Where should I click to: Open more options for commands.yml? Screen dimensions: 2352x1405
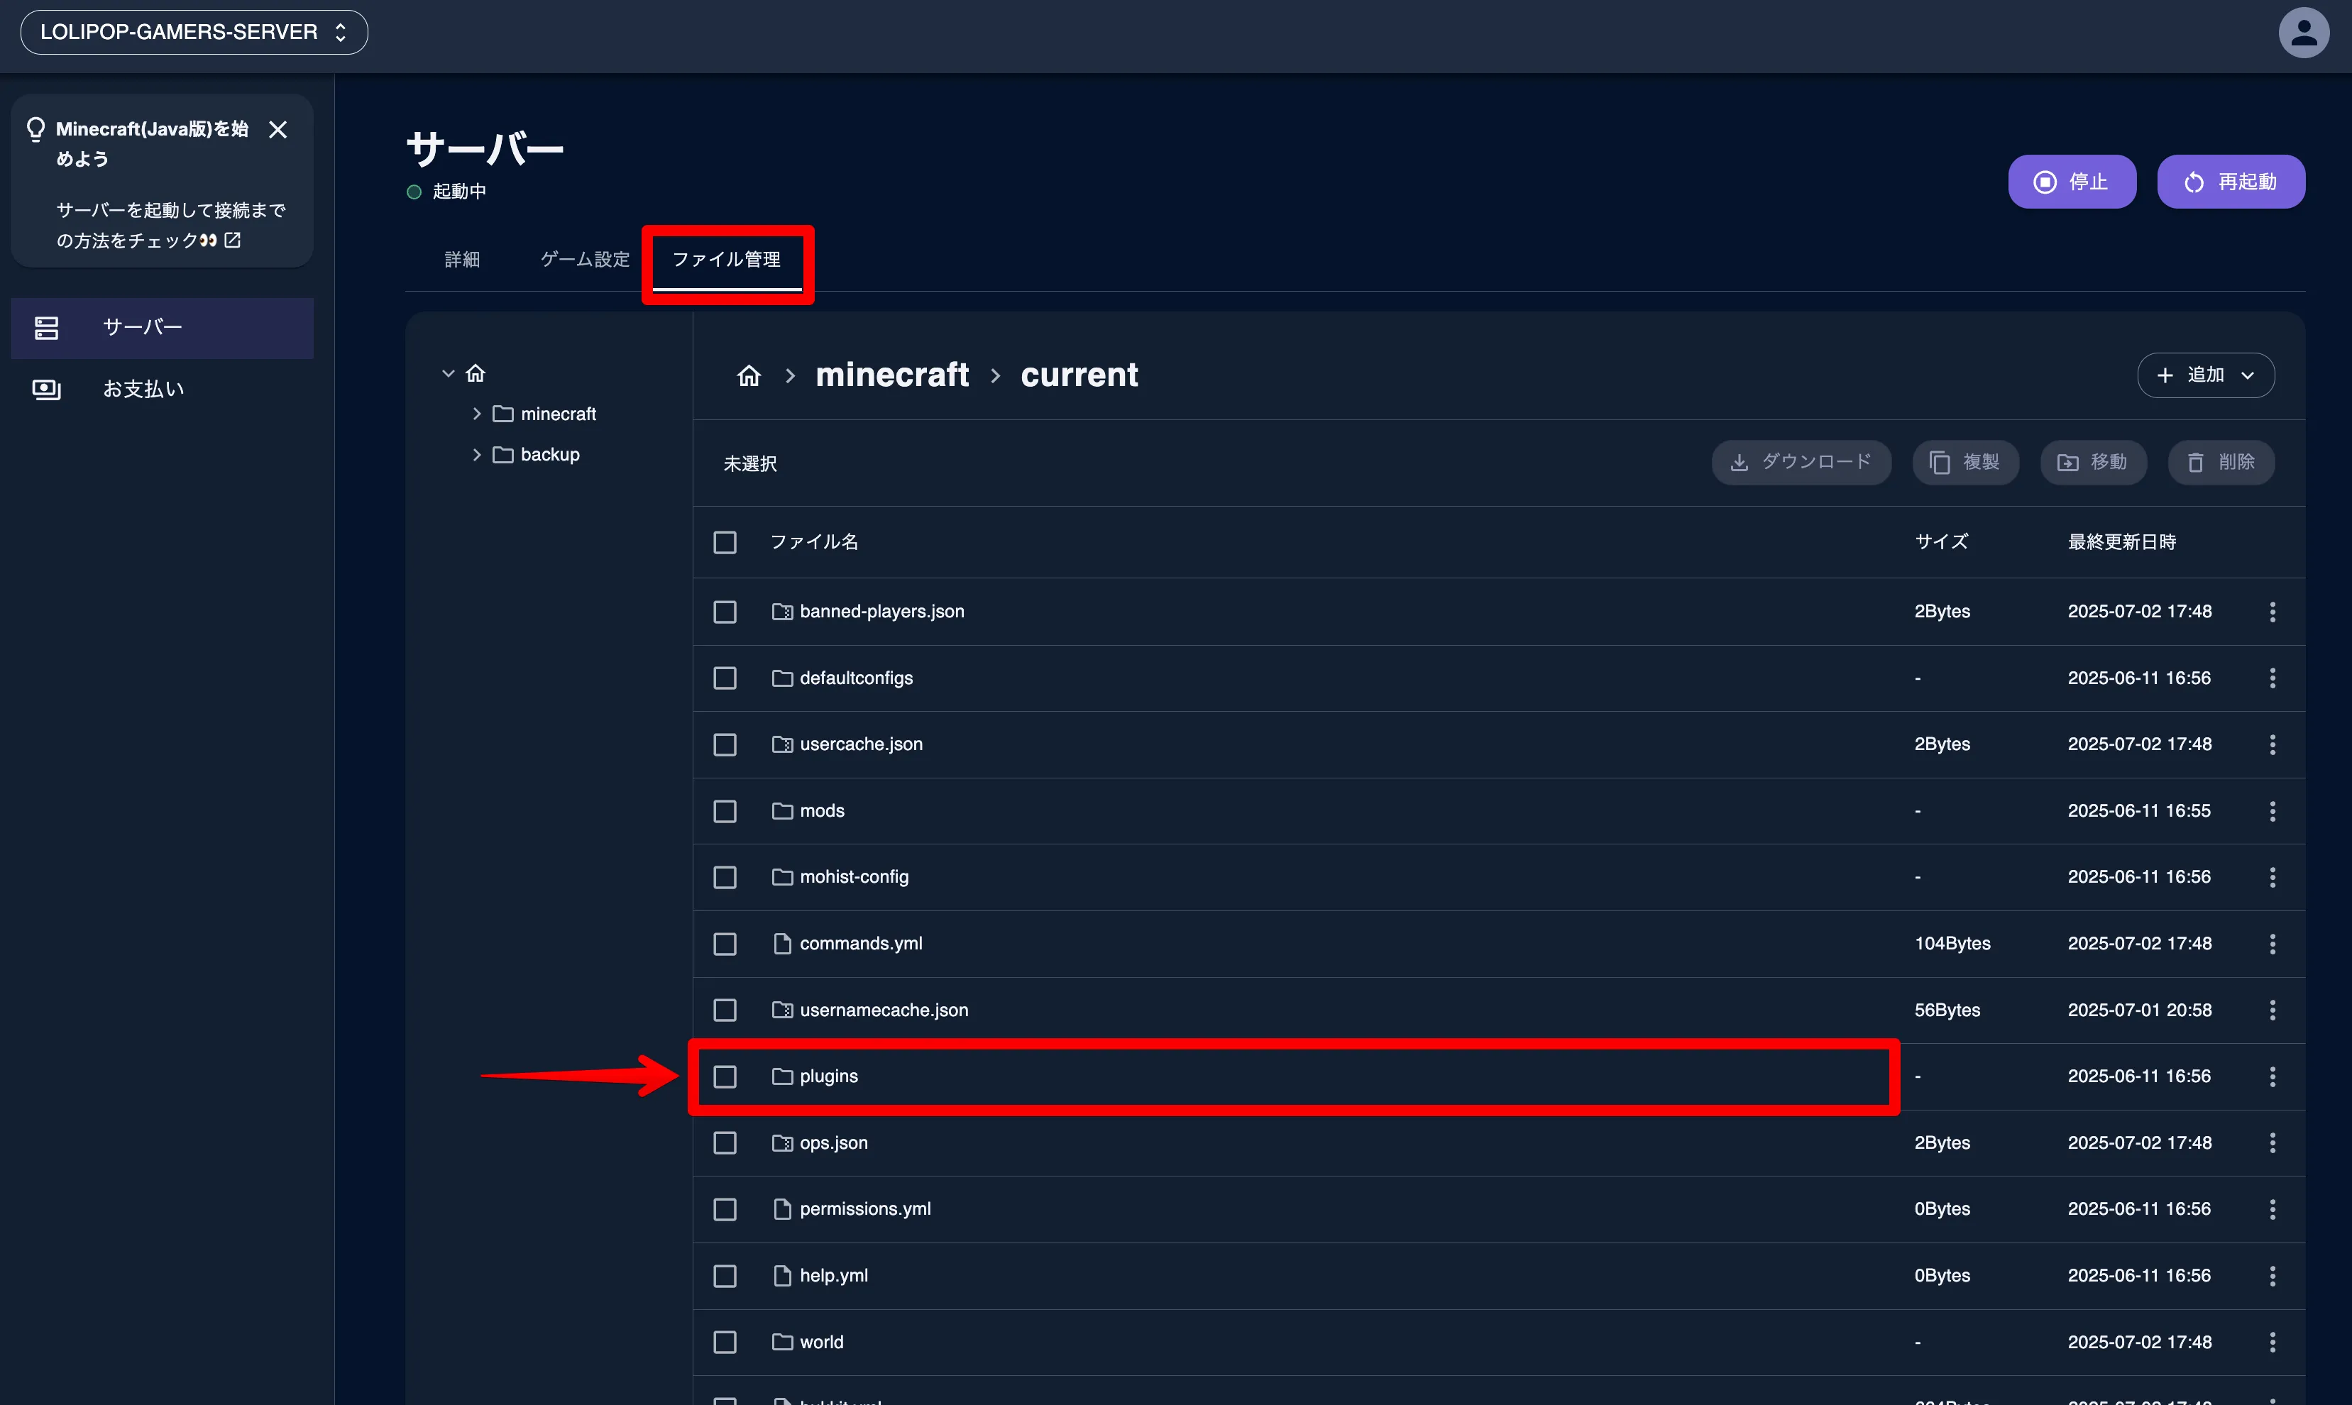2273,943
